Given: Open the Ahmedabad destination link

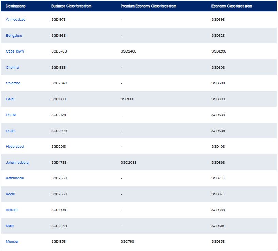Looking at the screenshot, I should click(x=16, y=20).
